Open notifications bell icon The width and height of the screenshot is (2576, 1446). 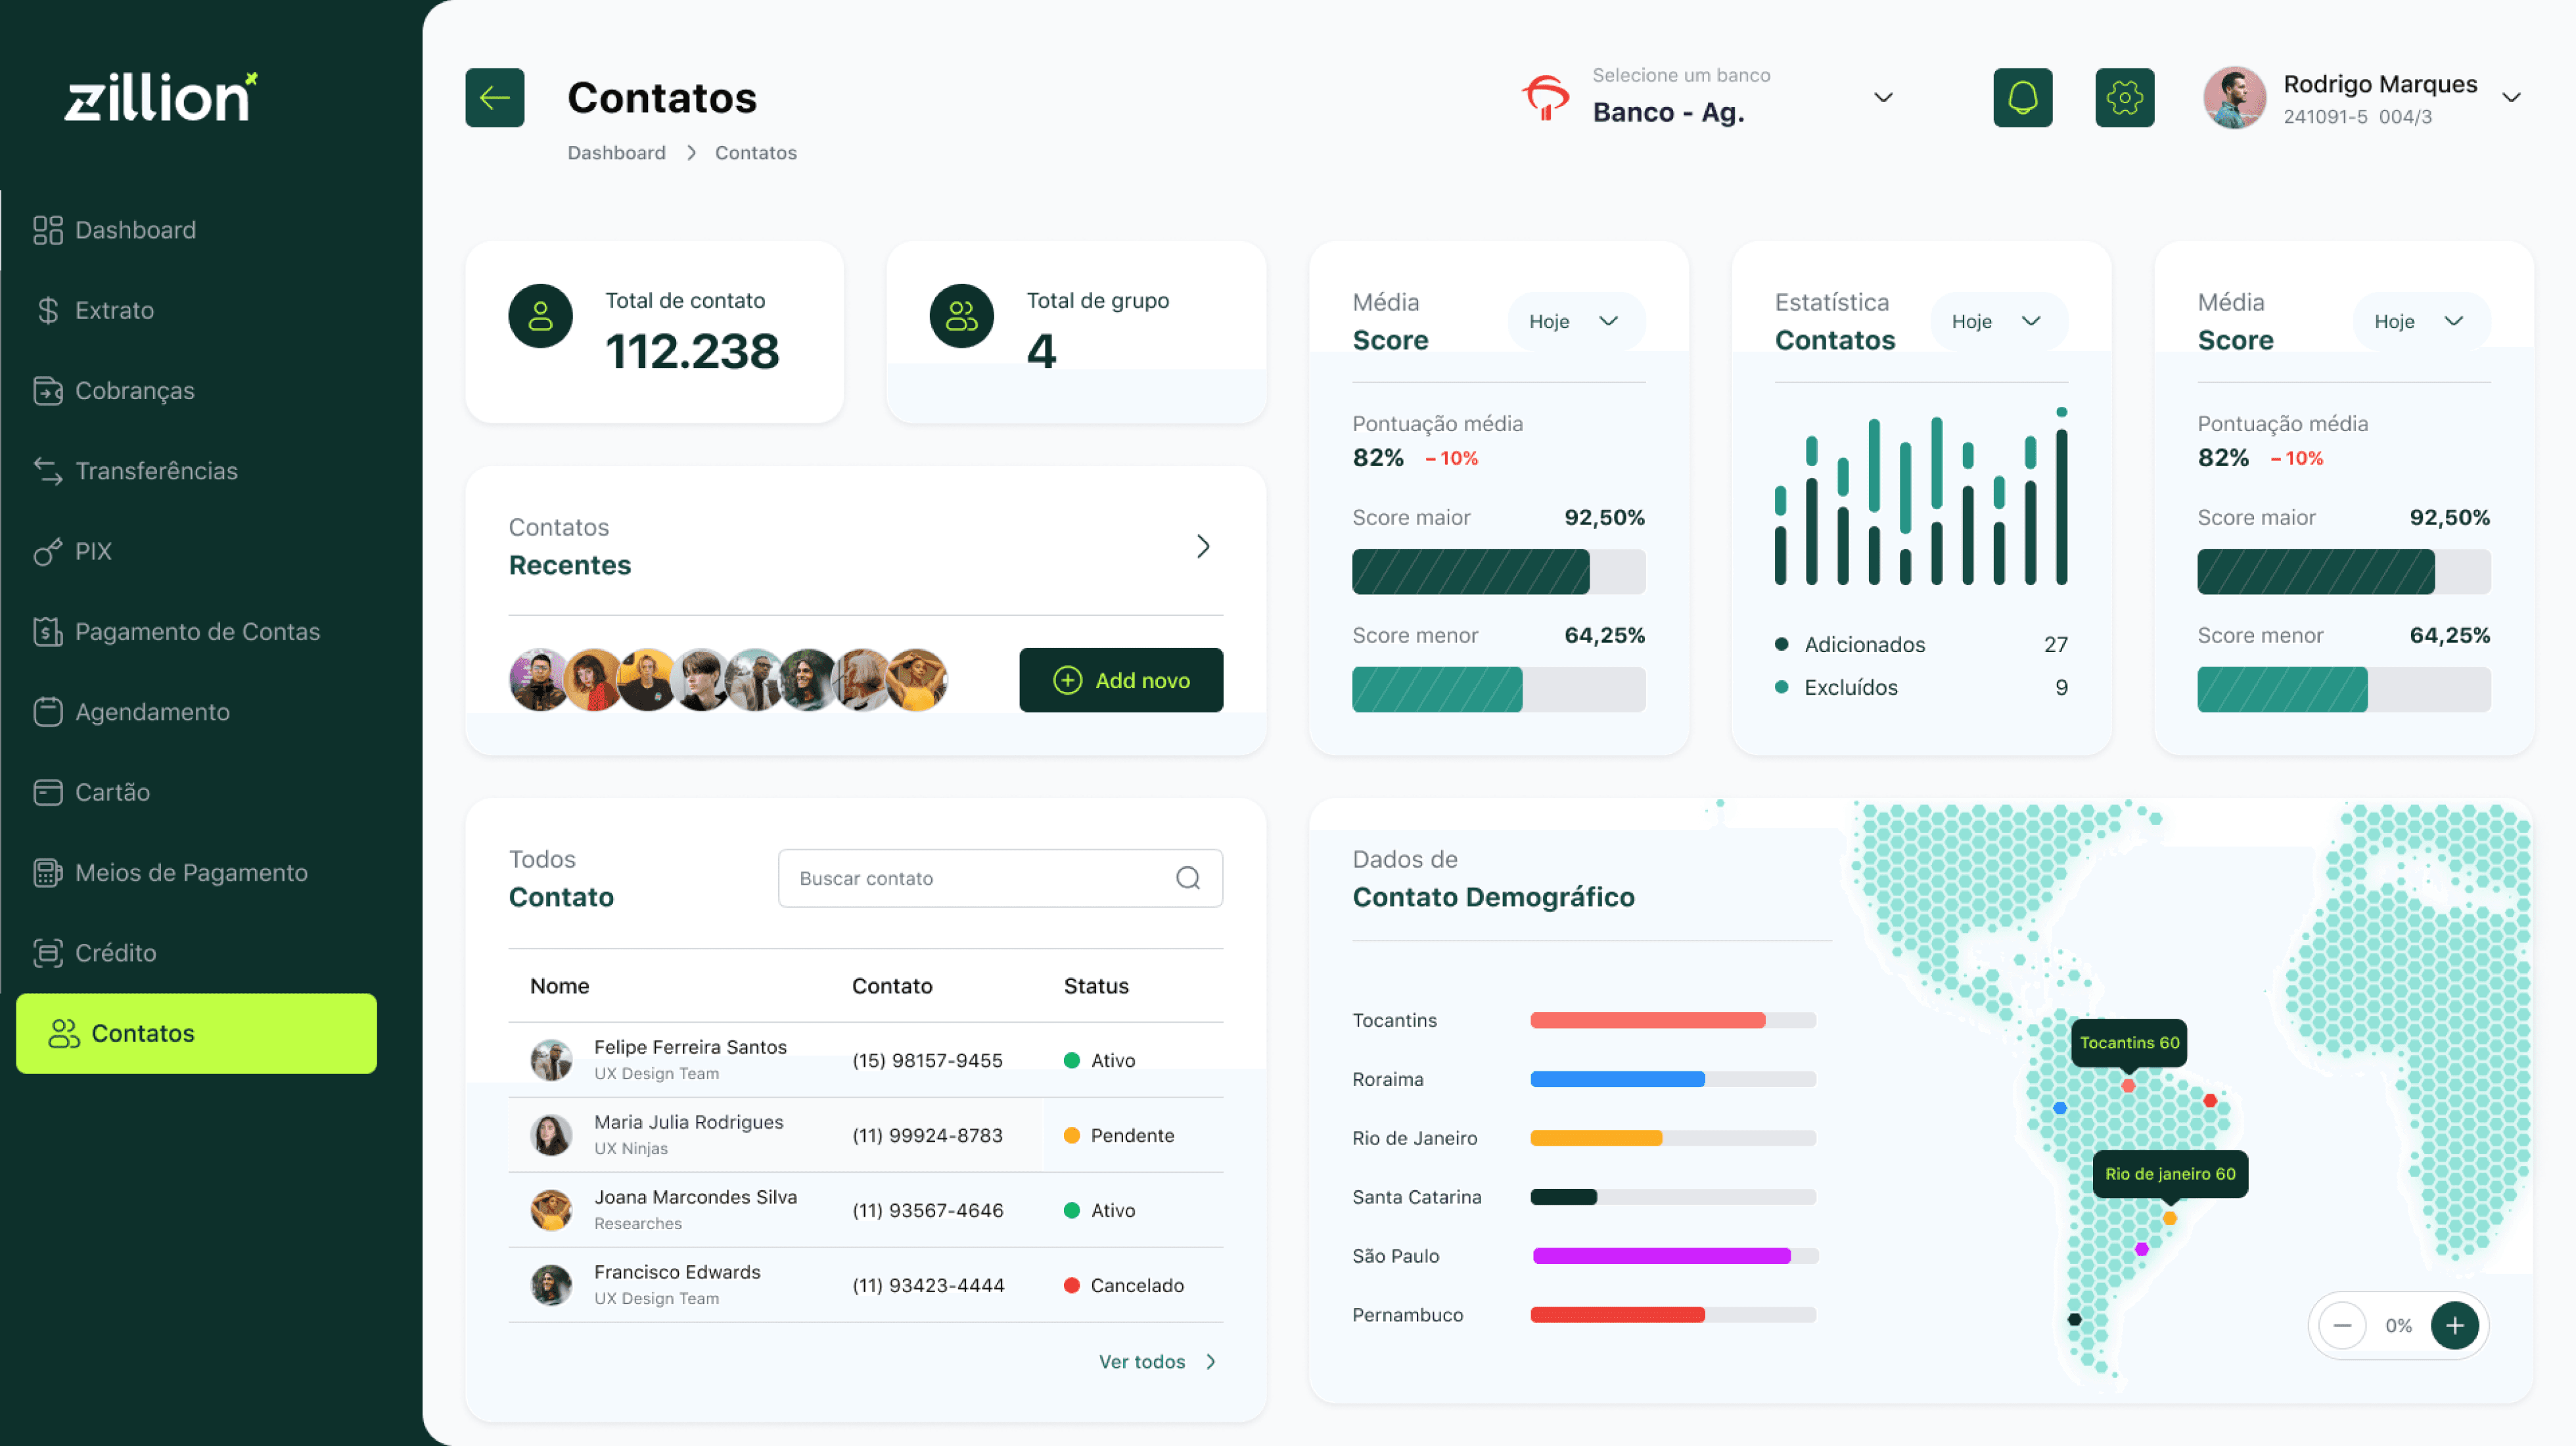point(2022,97)
